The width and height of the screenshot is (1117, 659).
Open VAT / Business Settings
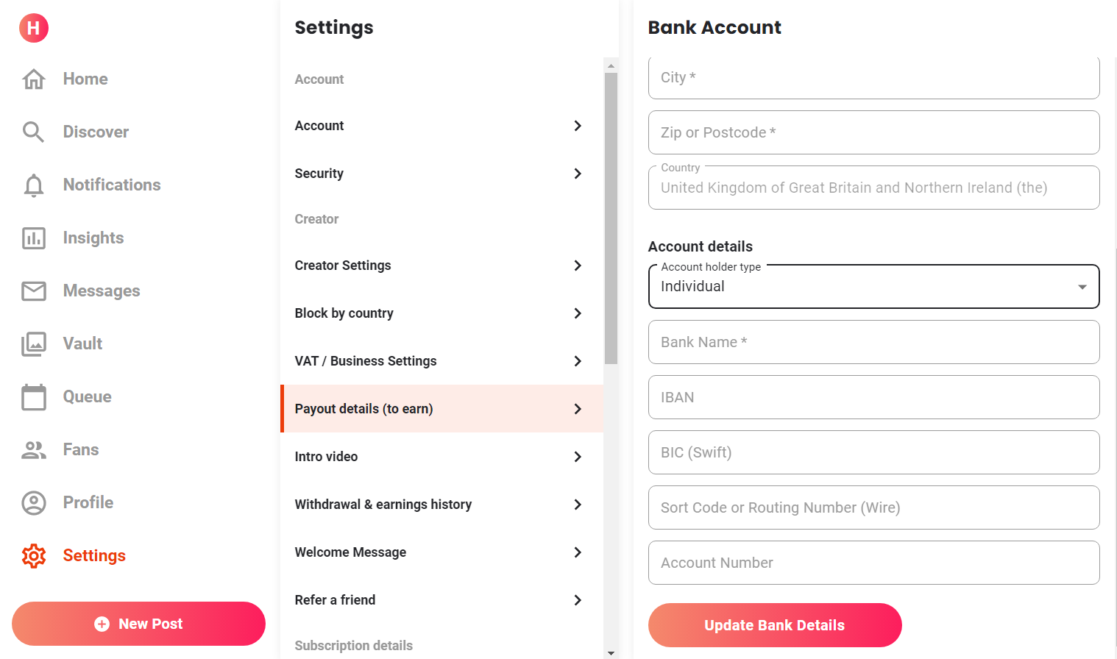click(442, 361)
